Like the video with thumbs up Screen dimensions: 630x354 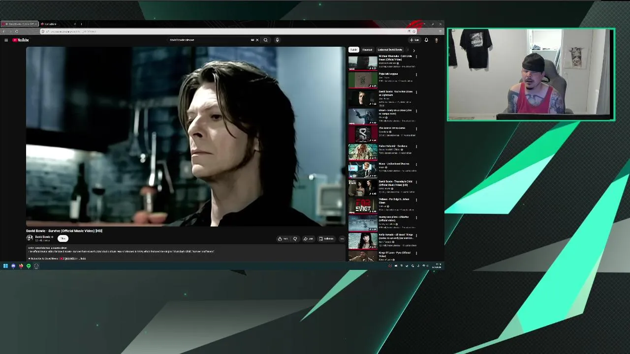point(283,238)
